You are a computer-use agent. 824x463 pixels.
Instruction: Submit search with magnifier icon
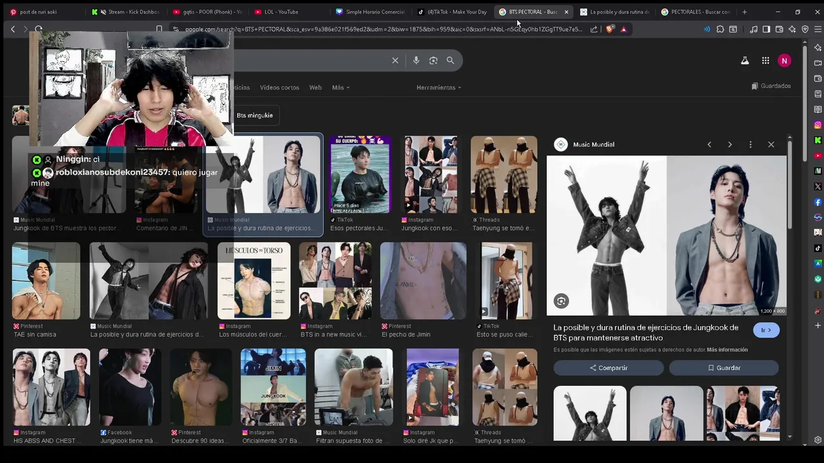point(451,60)
